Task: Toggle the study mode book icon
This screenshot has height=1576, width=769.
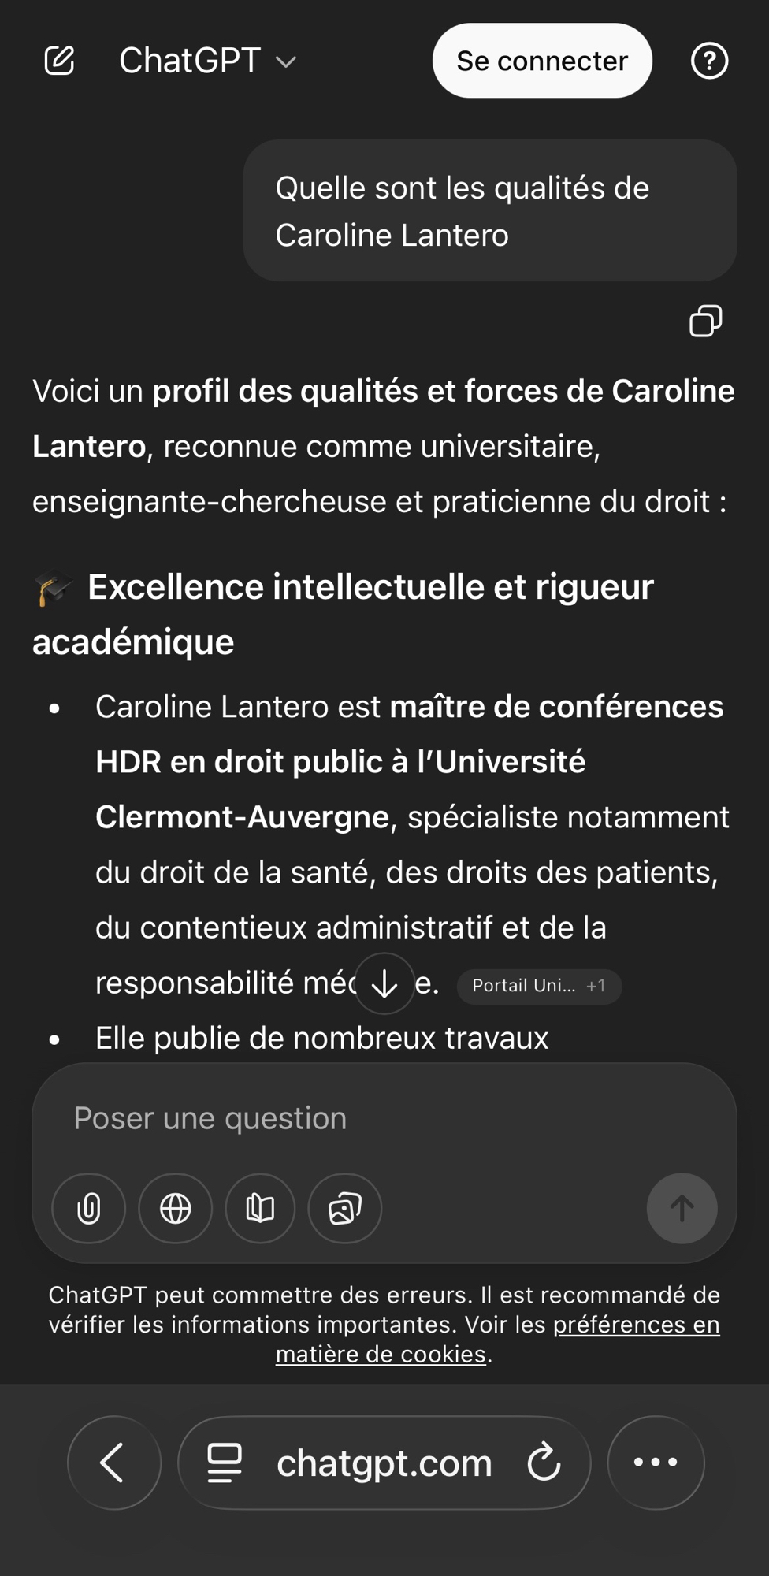Action: [260, 1208]
